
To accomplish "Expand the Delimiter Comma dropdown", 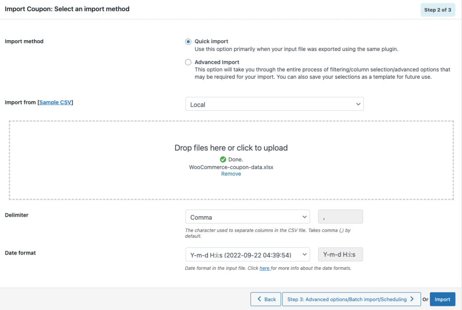I will click(248, 217).
